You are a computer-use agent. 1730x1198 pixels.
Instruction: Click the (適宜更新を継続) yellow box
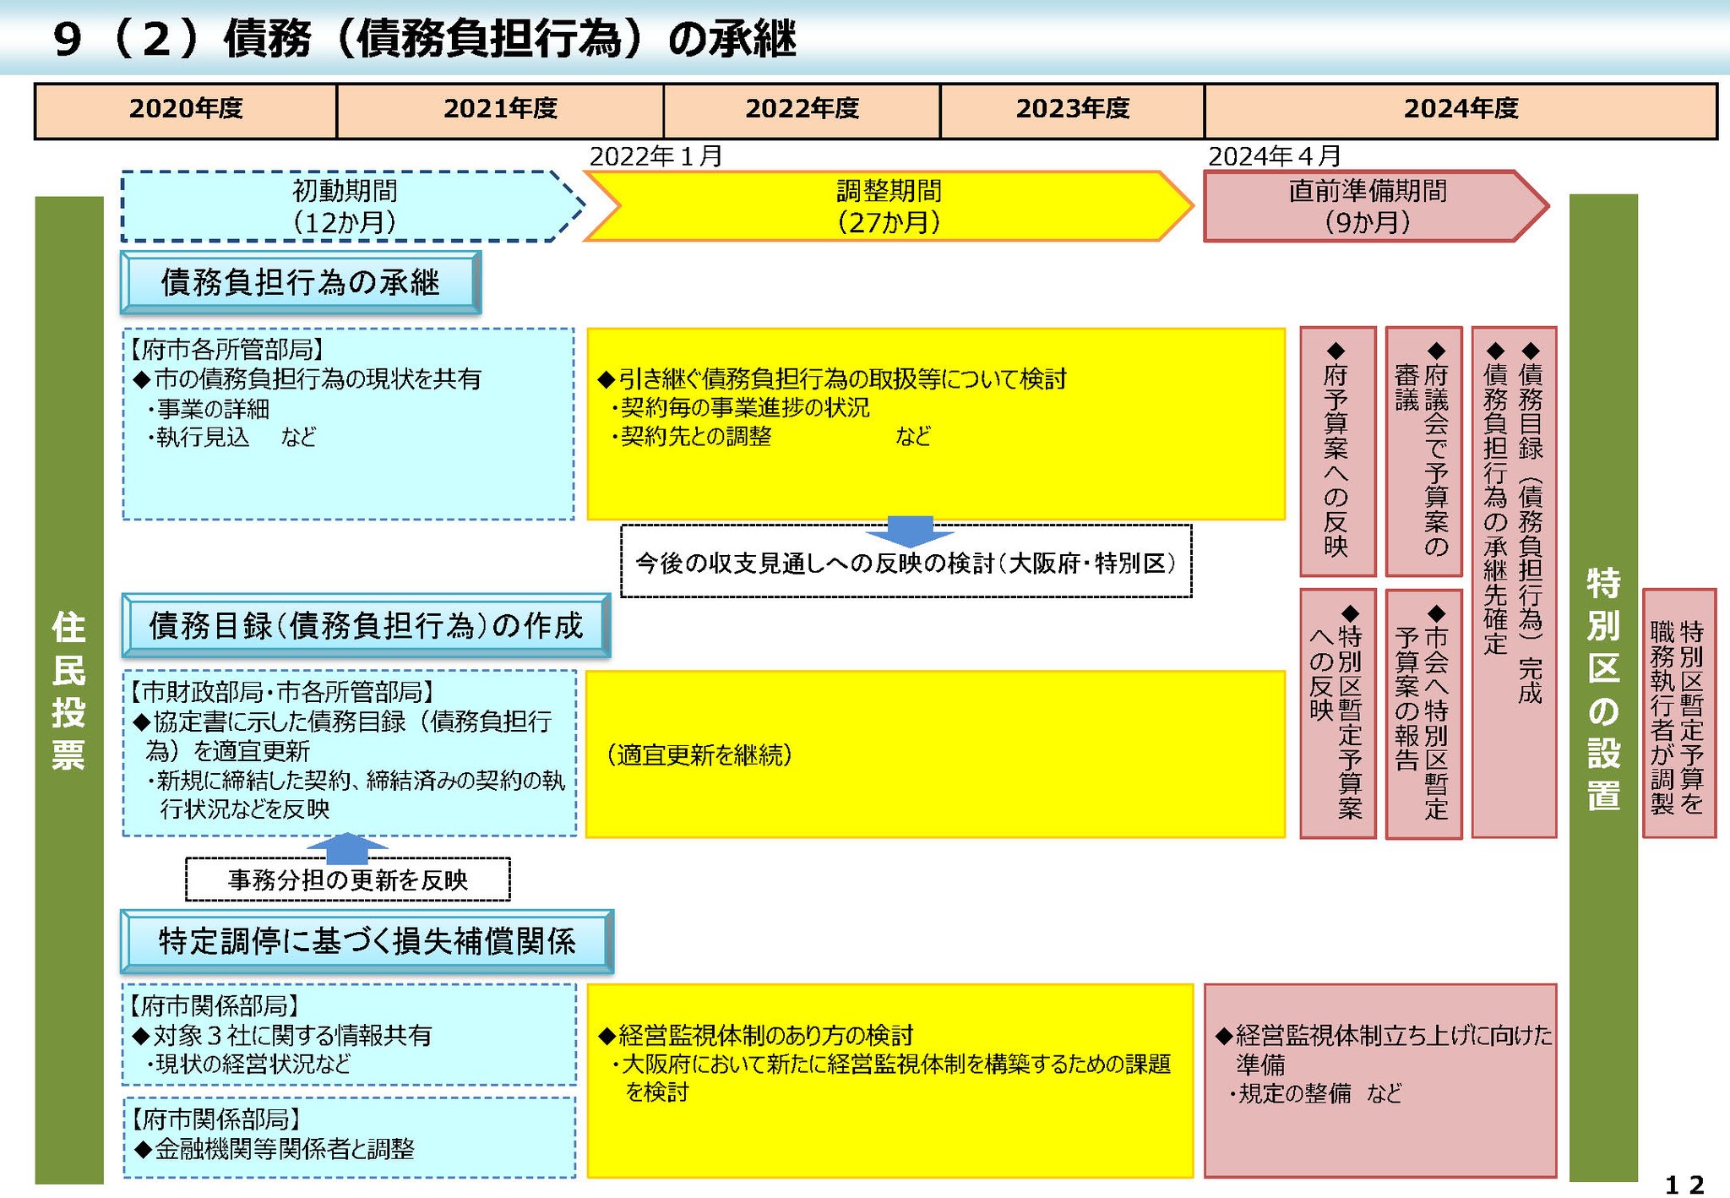(x=935, y=754)
